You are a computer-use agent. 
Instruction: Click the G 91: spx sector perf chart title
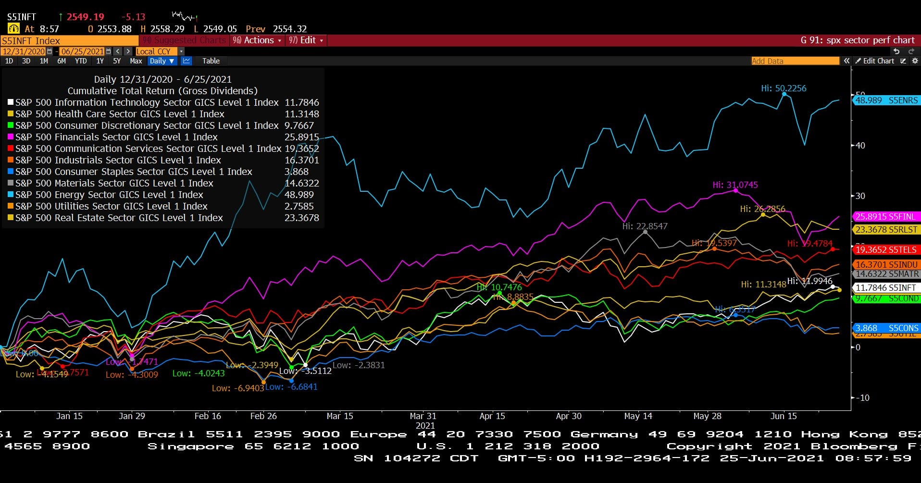[x=858, y=40]
